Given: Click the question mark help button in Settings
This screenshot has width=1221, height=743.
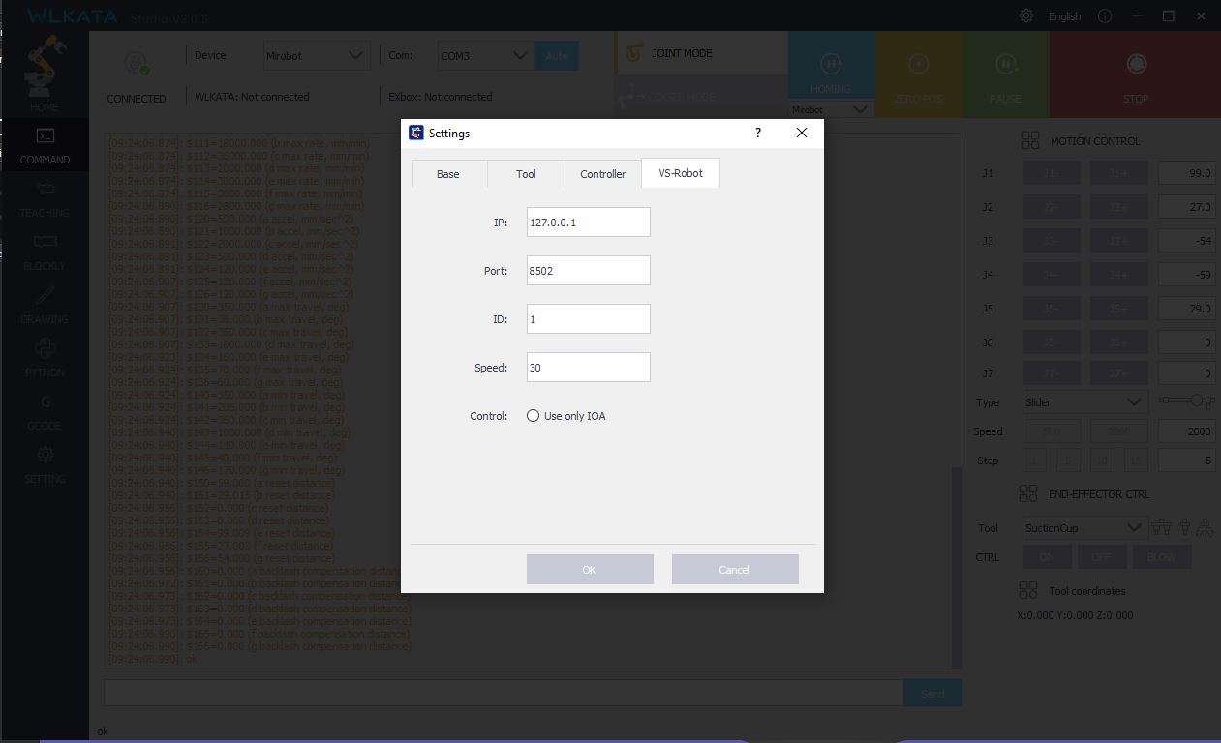Looking at the screenshot, I should (x=757, y=133).
